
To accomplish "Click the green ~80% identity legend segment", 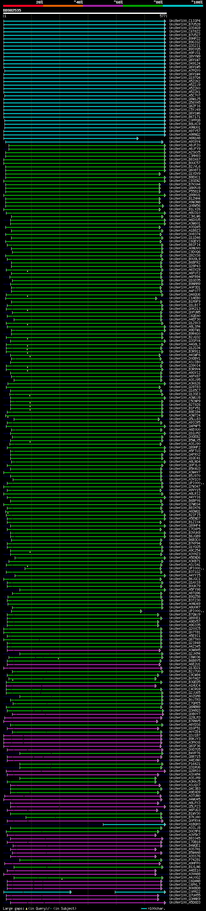I will click(x=143, y=6).
